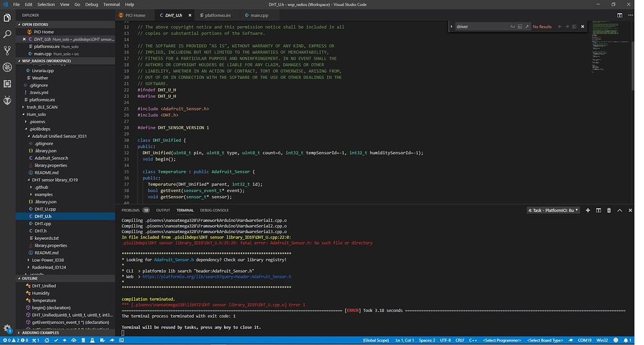Open the Source Control view
644x345 pixels.
(x=7, y=50)
